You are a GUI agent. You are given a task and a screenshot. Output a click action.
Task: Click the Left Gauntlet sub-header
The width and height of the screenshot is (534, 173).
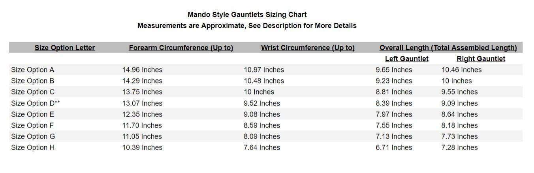point(406,59)
